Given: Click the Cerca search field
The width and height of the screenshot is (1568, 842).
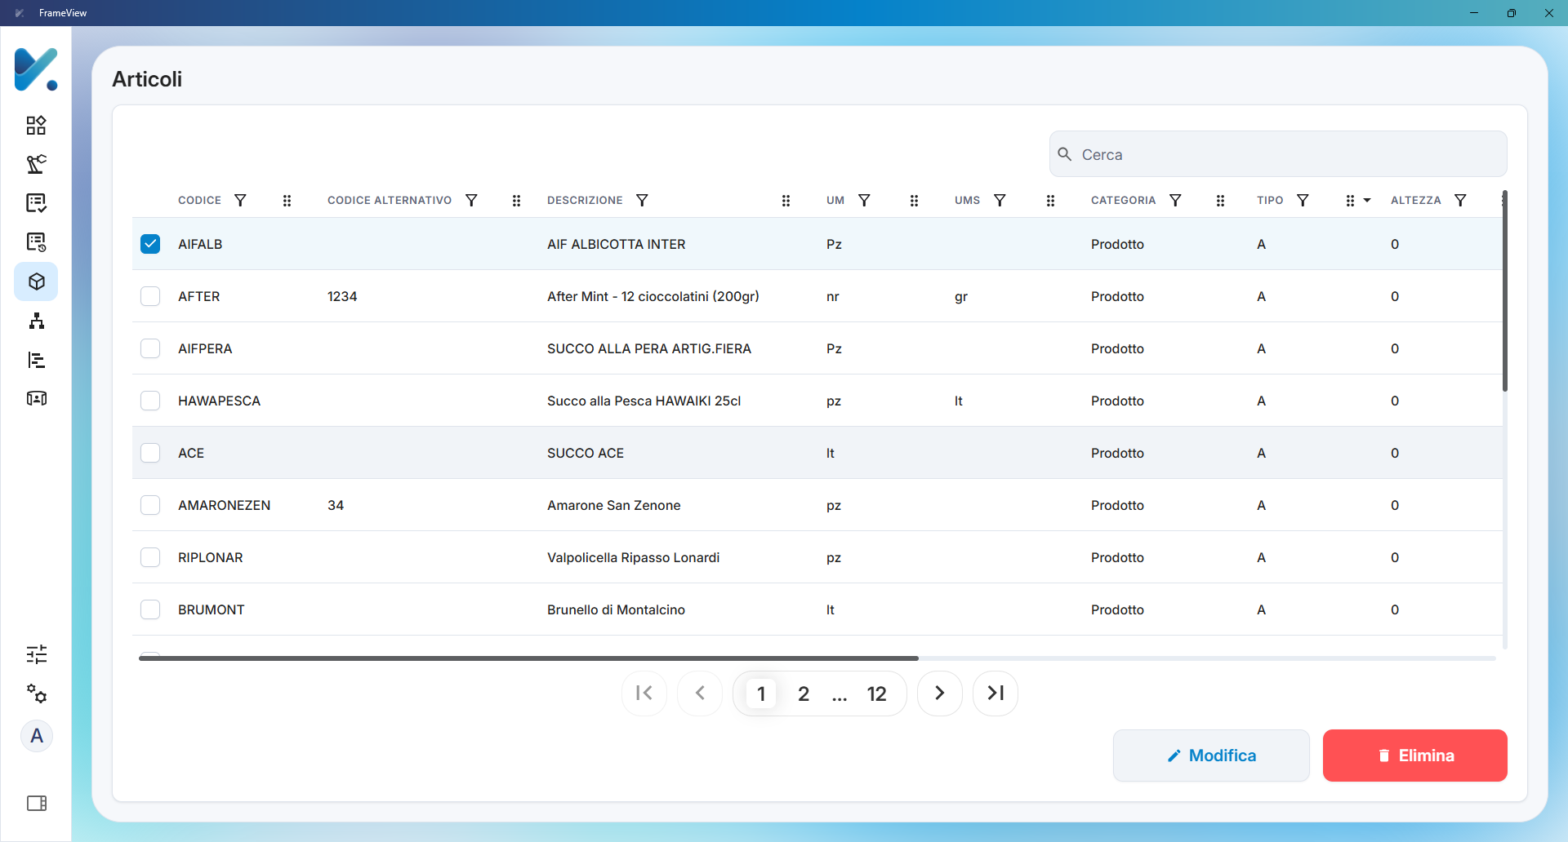Looking at the screenshot, I should (1278, 154).
